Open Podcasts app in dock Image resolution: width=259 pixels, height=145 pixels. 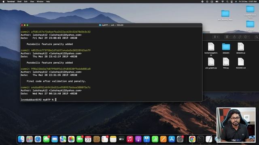coord(138,139)
